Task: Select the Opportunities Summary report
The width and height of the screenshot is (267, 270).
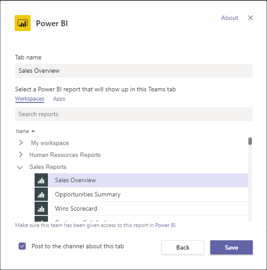Action: click(x=141, y=194)
